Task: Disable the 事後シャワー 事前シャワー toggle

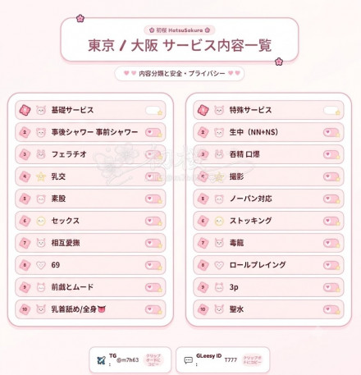Action: pos(153,133)
